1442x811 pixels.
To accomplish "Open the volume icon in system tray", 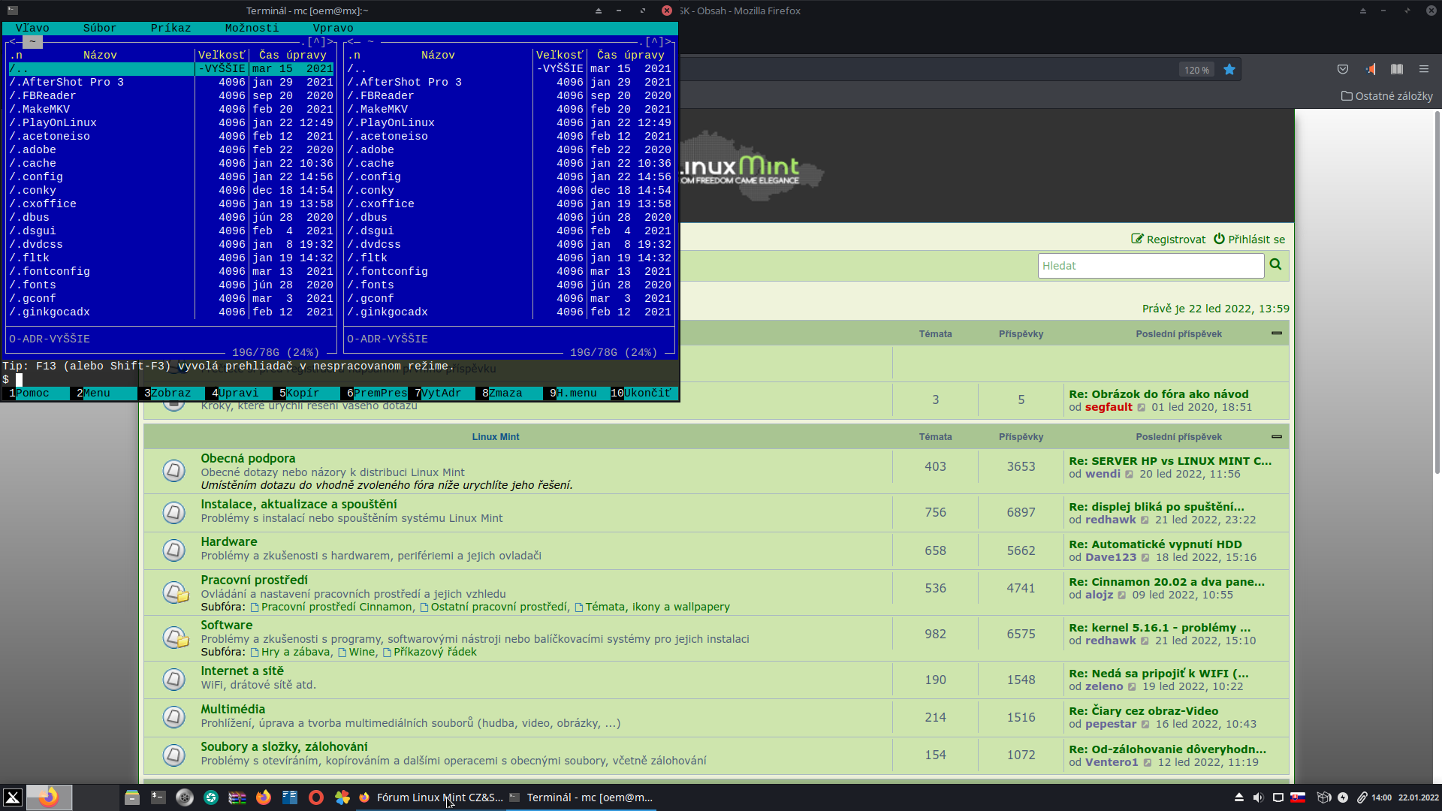I will (x=1258, y=797).
